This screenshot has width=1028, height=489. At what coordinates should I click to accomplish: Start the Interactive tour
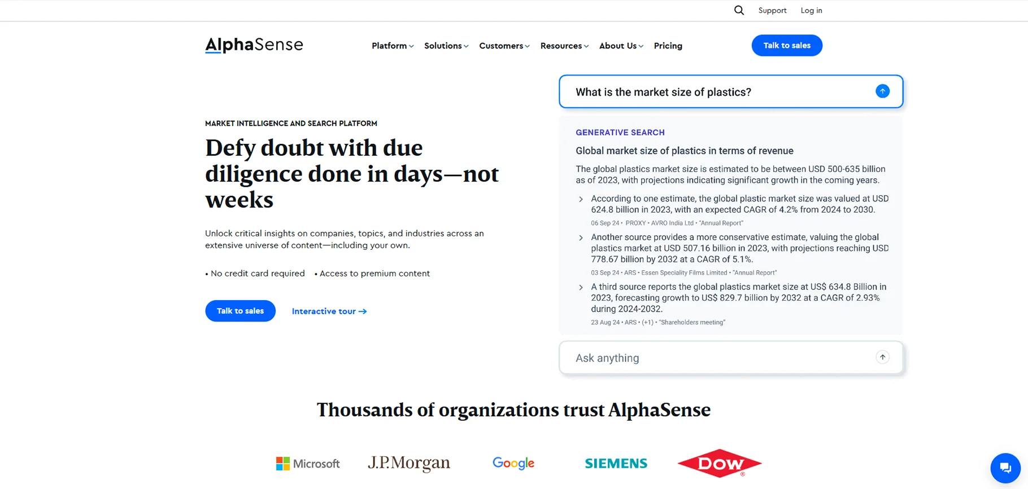click(329, 311)
